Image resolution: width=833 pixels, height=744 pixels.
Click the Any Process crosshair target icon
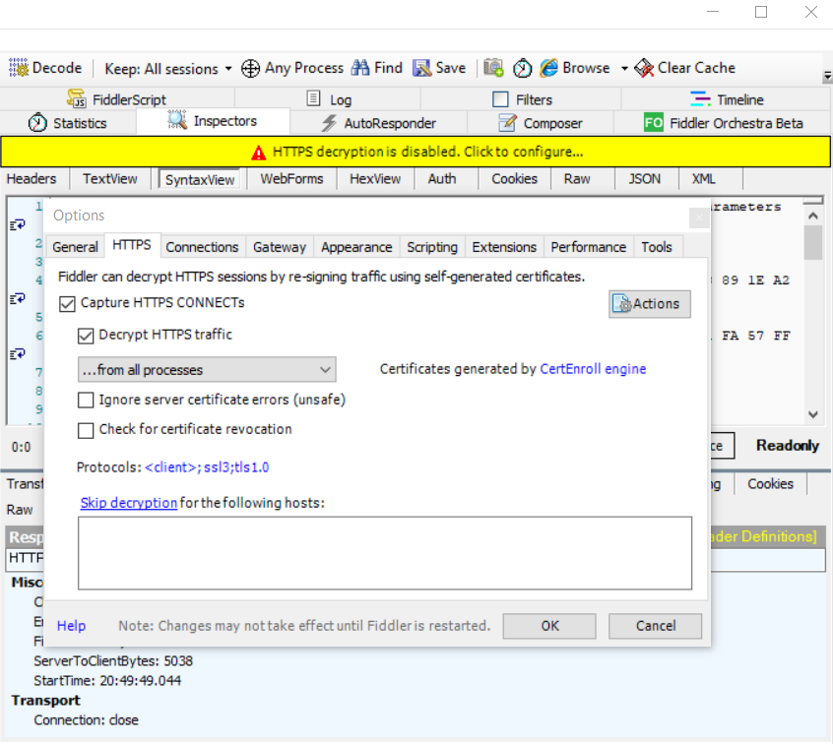tap(250, 68)
